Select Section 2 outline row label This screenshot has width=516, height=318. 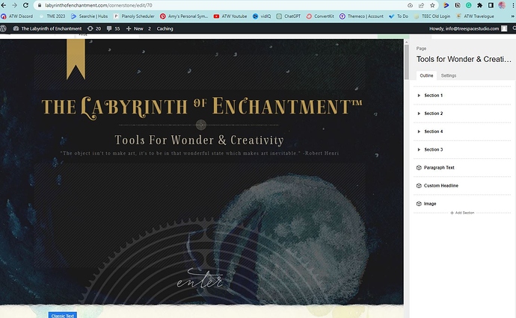pyautogui.click(x=434, y=113)
